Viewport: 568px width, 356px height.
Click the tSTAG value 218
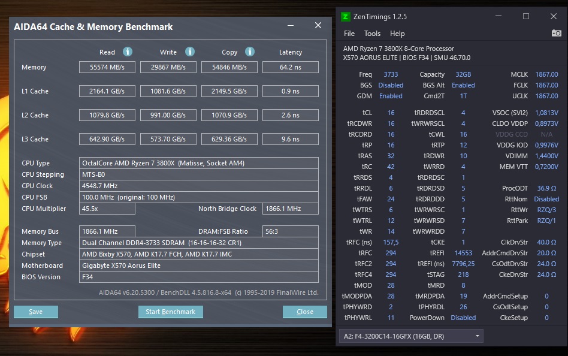[x=463, y=274]
